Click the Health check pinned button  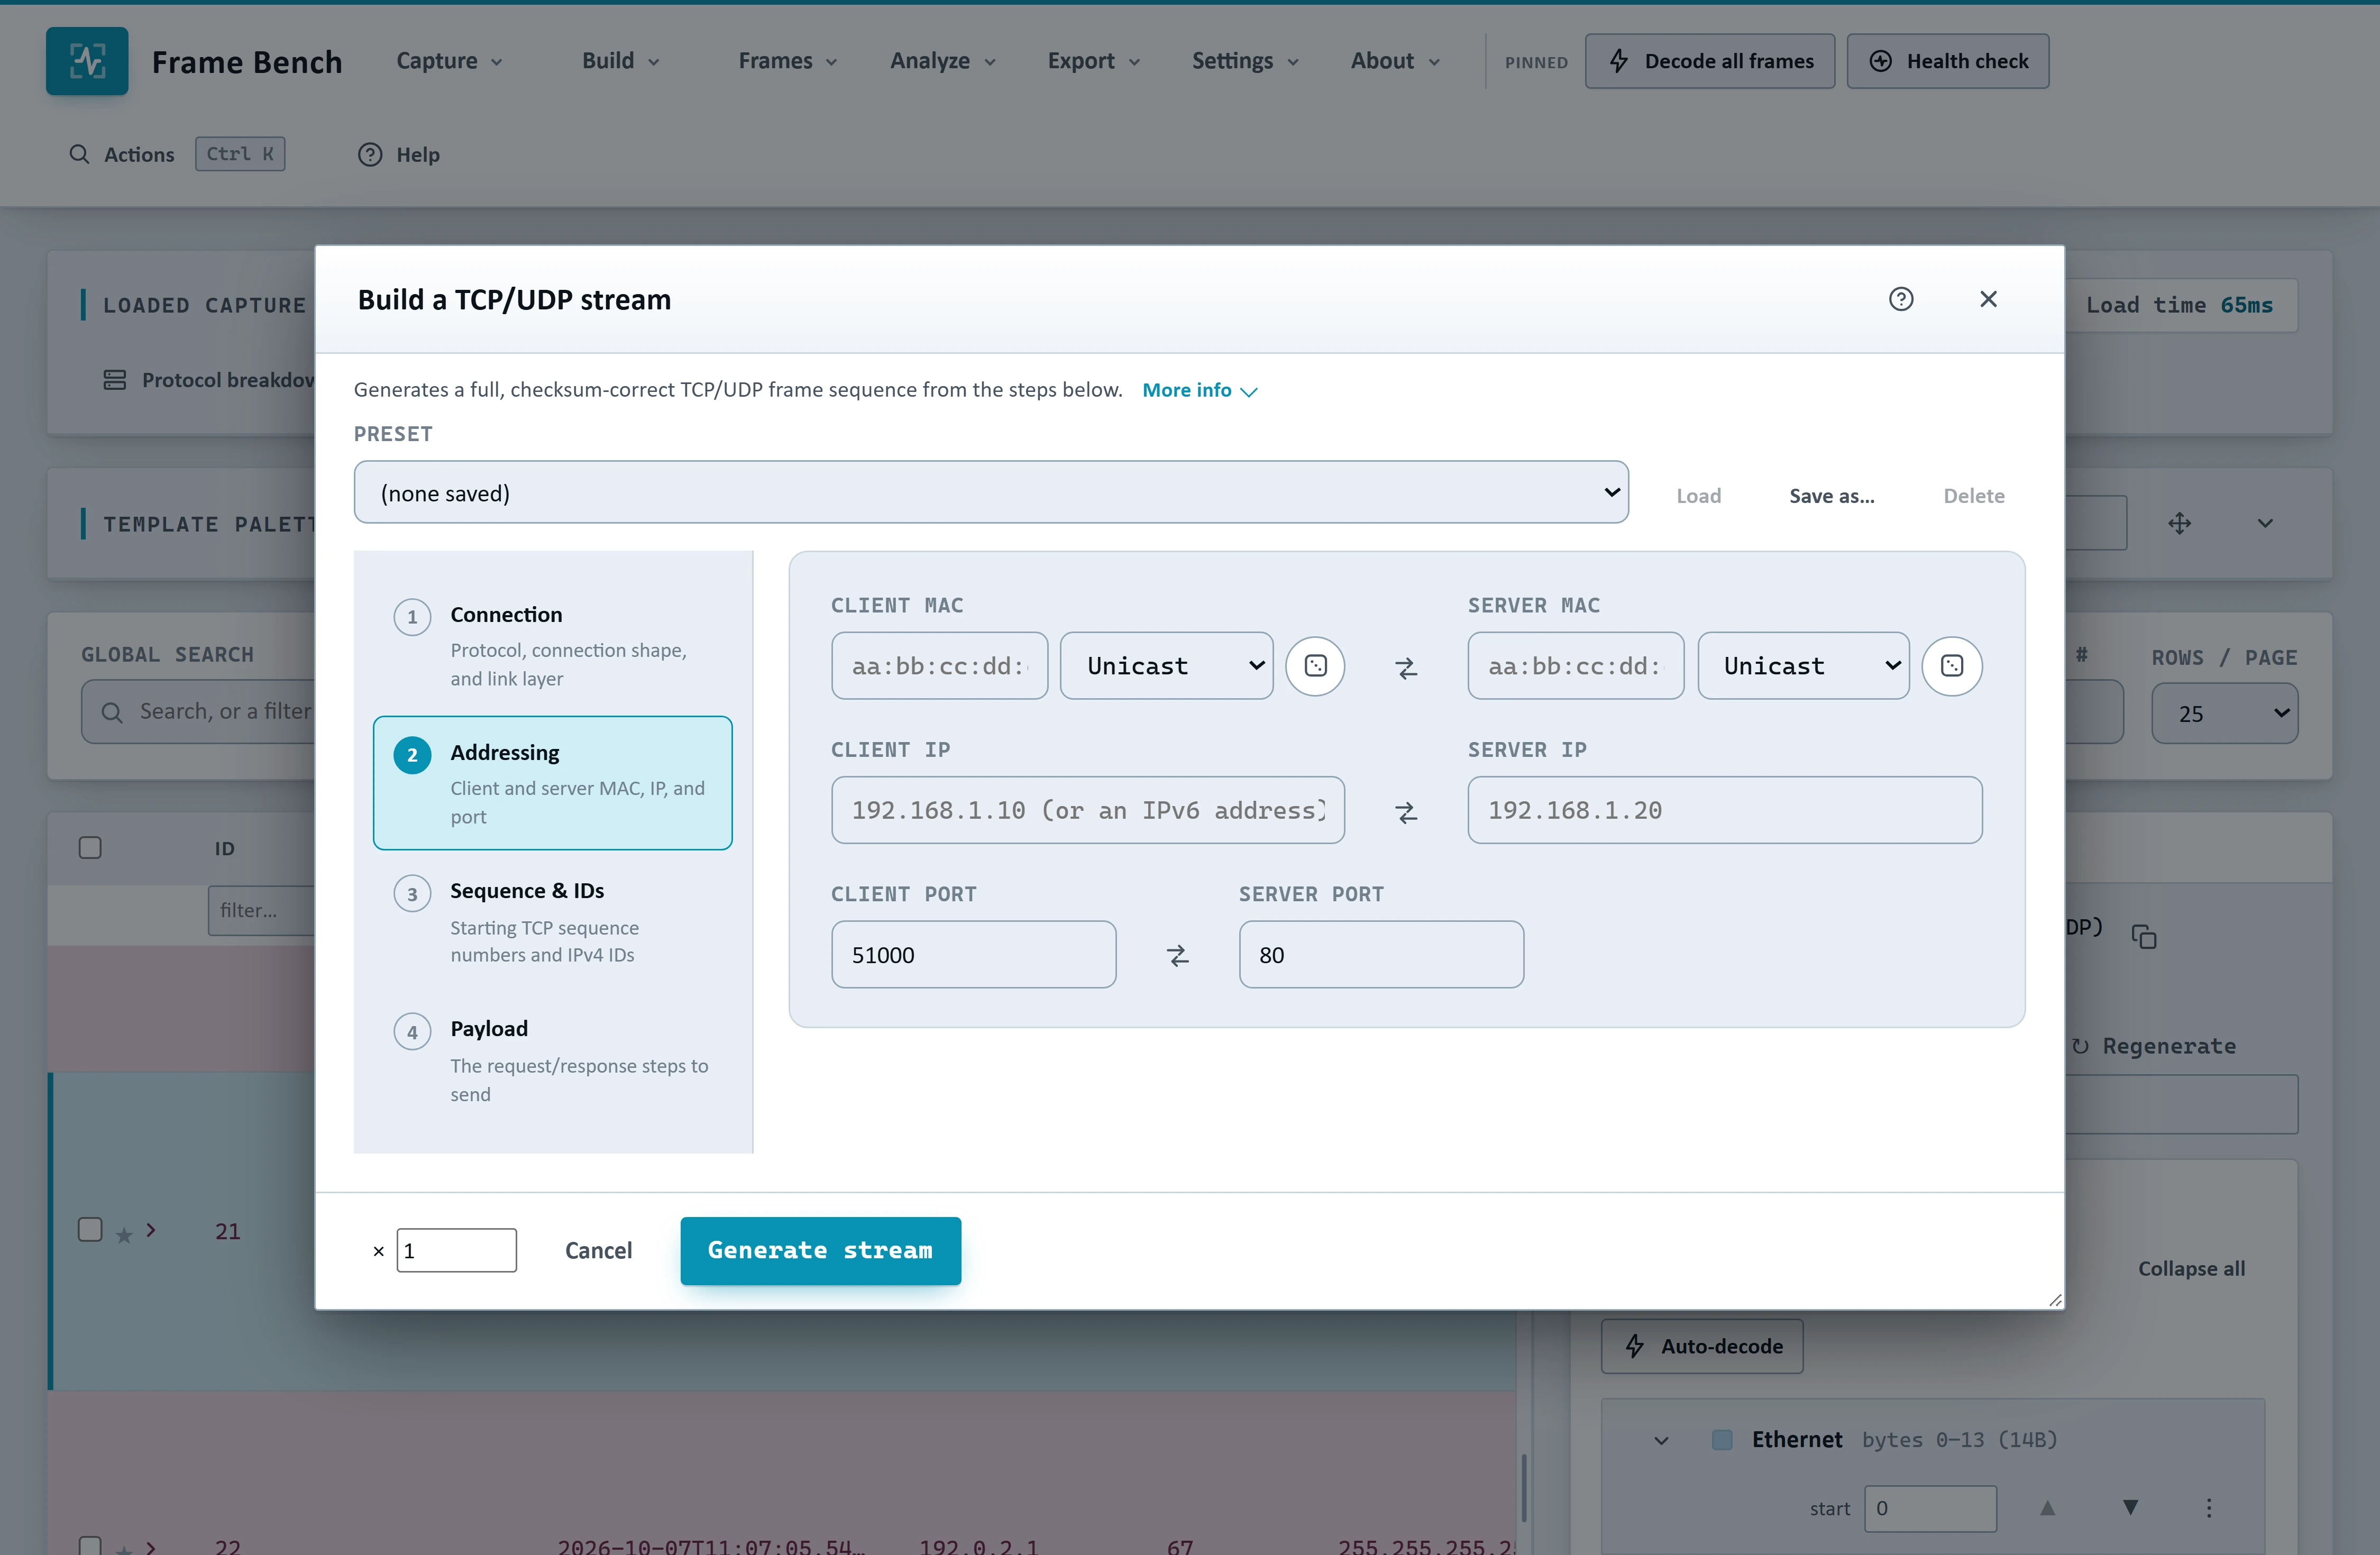tap(1947, 61)
